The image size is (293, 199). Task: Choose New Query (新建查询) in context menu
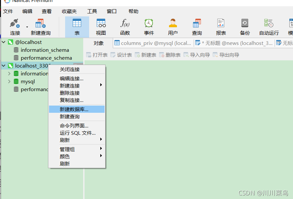[x=77, y=117]
